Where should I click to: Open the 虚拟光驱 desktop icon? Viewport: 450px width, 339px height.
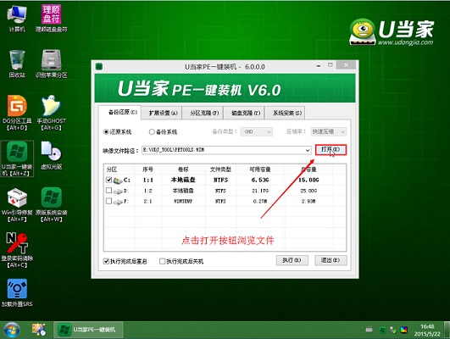tap(52, 155)
